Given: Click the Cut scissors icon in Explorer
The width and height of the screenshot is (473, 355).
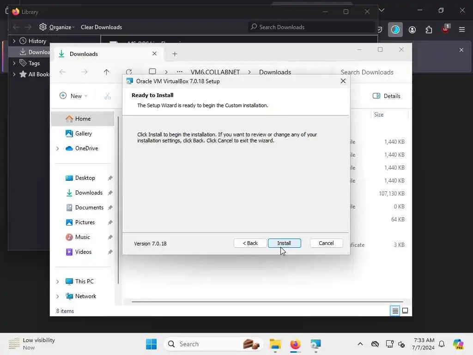Looking at the screenshot, I should click(107, 96).
